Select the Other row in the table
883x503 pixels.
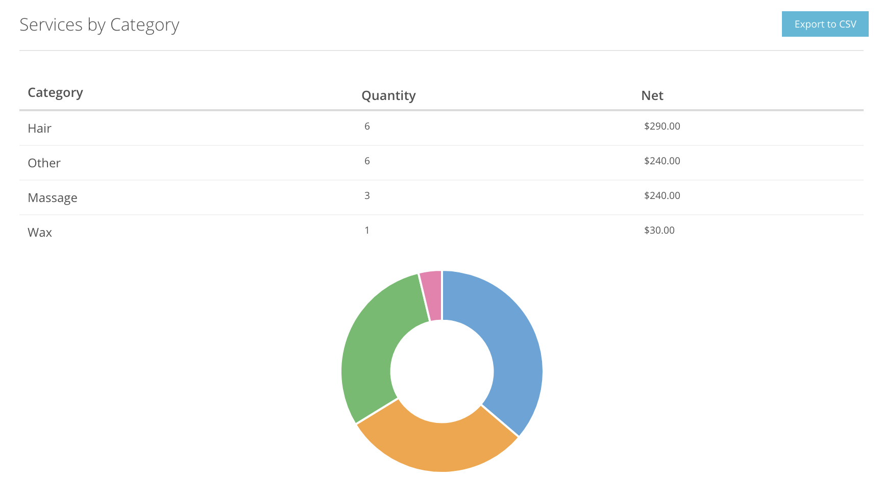point(44,163)
